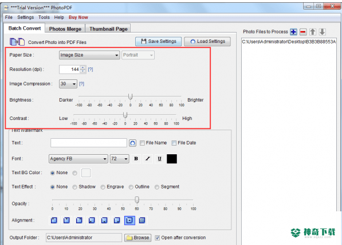Toggle Open after conversion checkbox
Image resolution: width=342 pixels, height=245 pixels.
click(158, 238)
